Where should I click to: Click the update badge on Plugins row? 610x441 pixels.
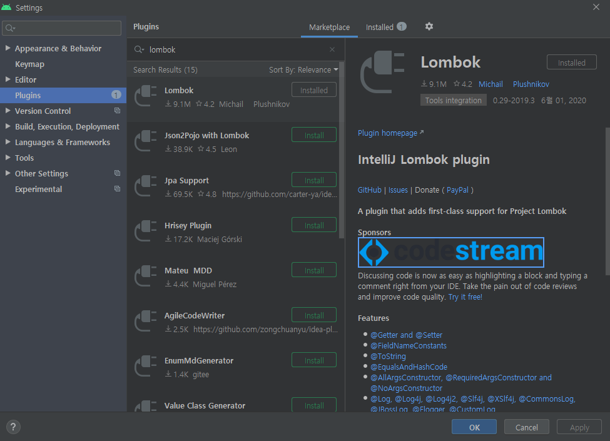(116, 95)
